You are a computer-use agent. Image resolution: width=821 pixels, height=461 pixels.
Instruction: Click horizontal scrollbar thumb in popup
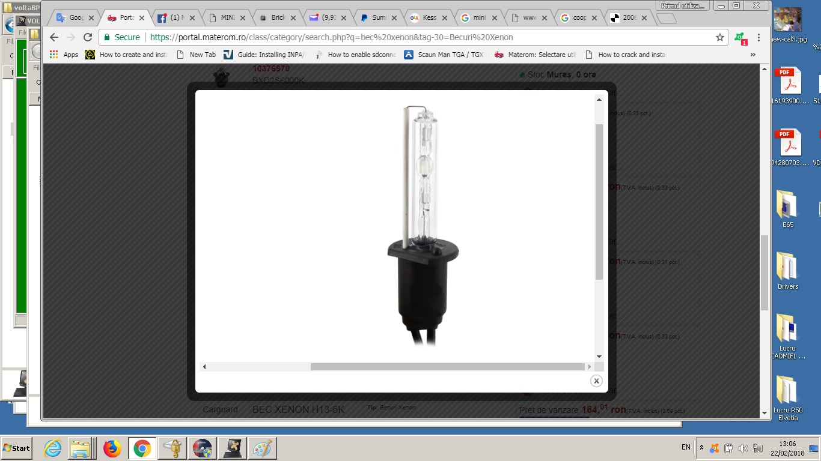[447, 367]
